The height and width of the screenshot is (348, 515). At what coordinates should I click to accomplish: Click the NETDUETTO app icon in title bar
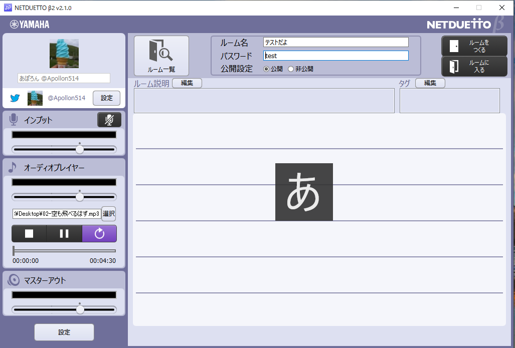(8, 8)
